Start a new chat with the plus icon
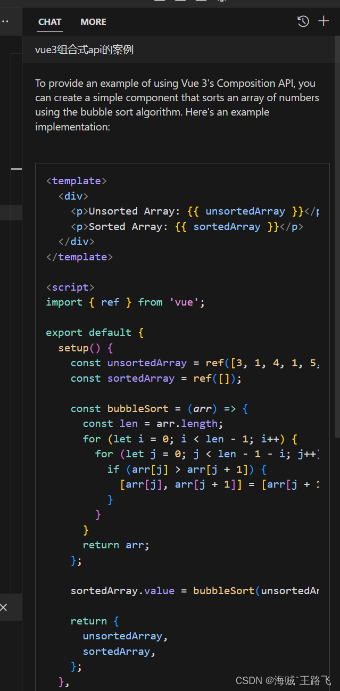This screenshot has width=340, height=691. click(324, 21)
